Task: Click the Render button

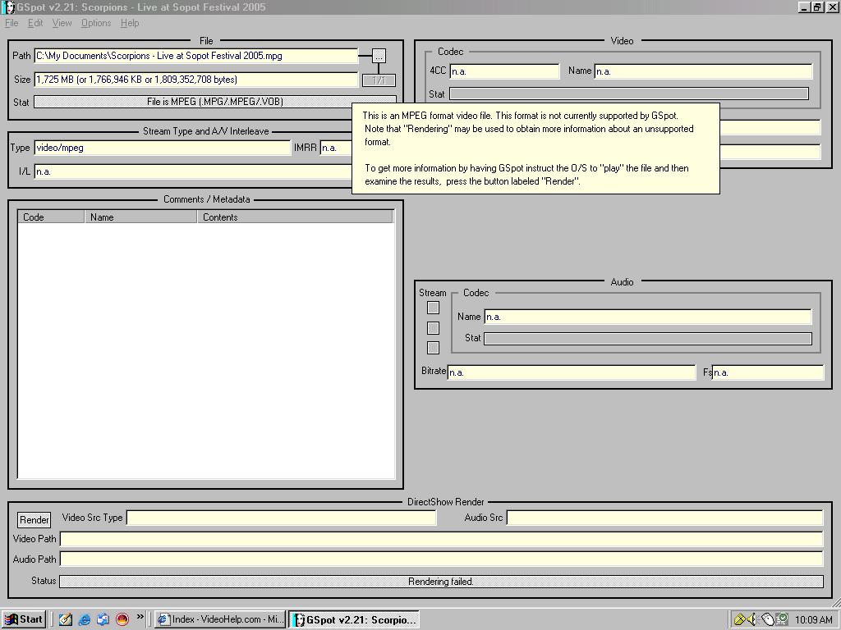Action: (34, 519)
